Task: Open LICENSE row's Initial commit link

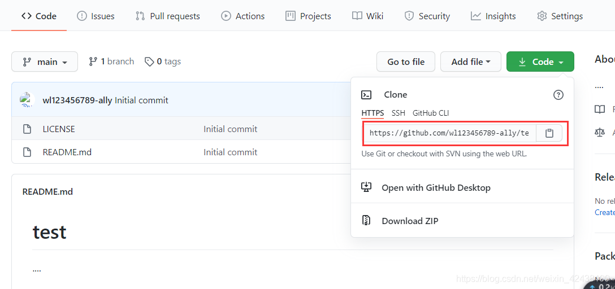Action: pos(230,129)
